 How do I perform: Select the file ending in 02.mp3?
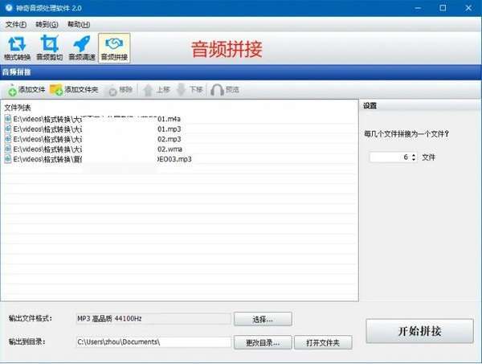click(x=179, y=139)
